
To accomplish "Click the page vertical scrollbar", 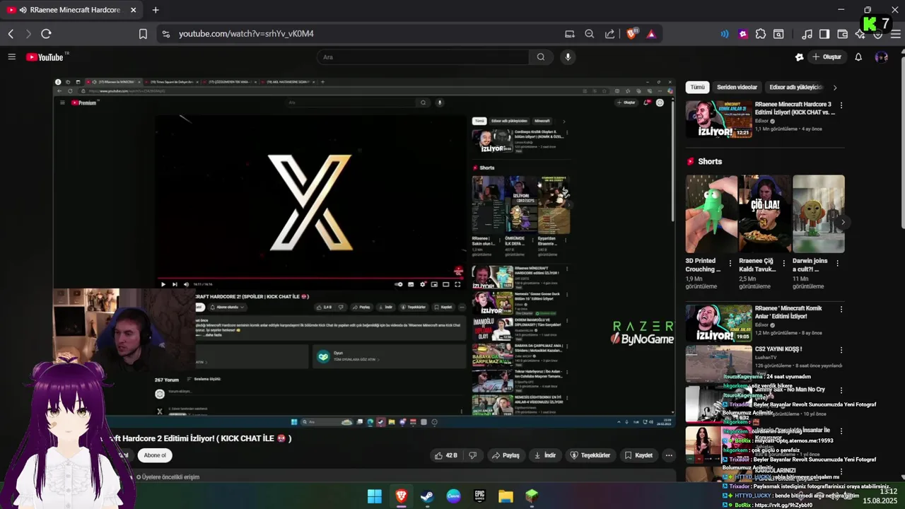I will [x=901, y=141].
